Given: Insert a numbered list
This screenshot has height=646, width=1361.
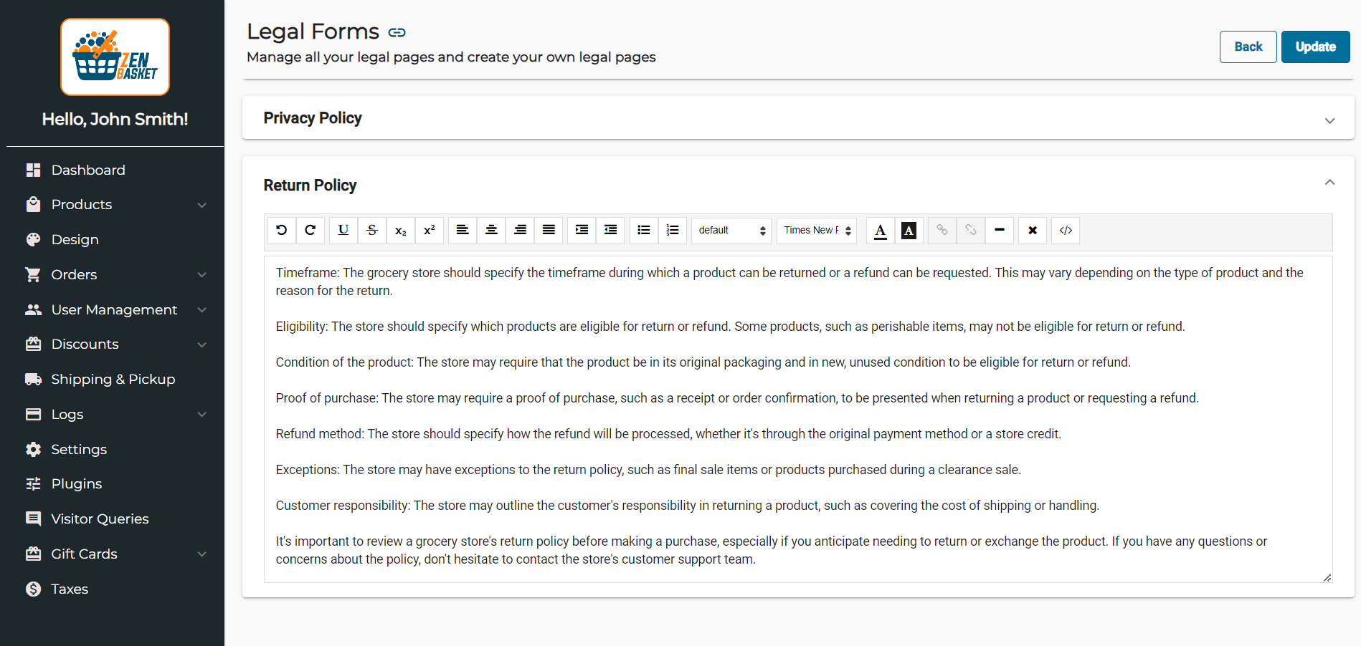Looking at the screenshot, I should [673, 230].
